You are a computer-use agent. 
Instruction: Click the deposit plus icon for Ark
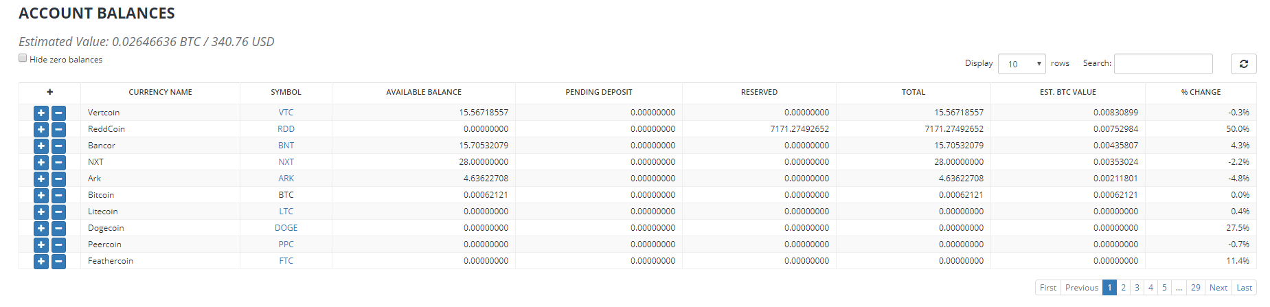[41, 179]
